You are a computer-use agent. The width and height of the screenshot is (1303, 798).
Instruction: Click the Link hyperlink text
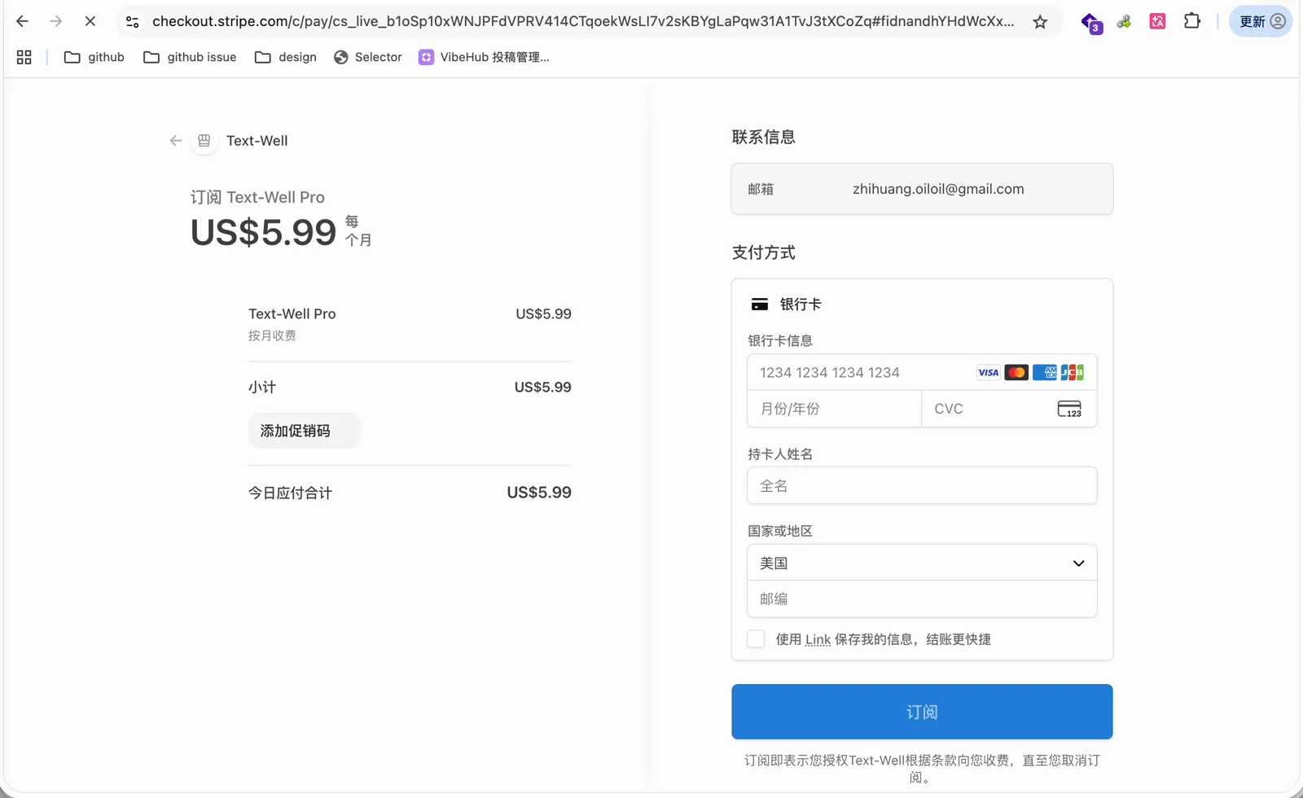click(818, 640)
